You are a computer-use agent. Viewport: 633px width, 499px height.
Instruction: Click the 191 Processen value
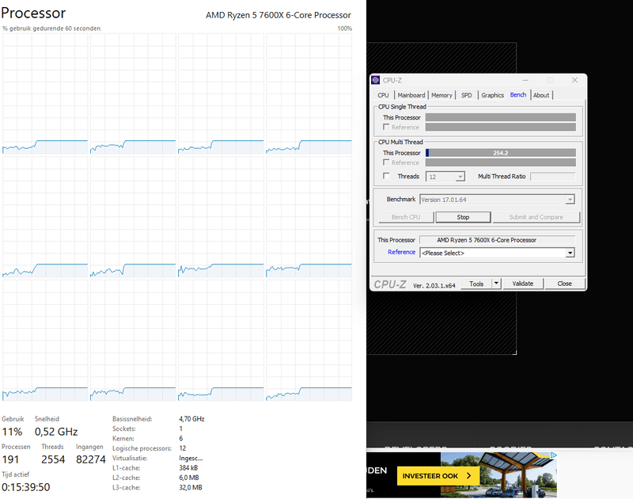click(10, 459)
